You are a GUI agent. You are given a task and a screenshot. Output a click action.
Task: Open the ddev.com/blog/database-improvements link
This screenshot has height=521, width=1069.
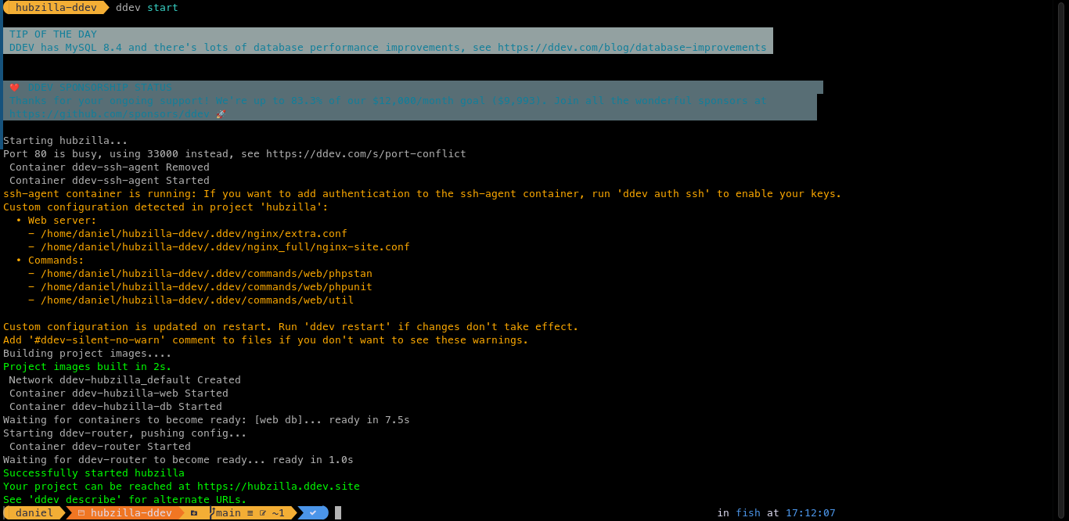pos(632,48)
